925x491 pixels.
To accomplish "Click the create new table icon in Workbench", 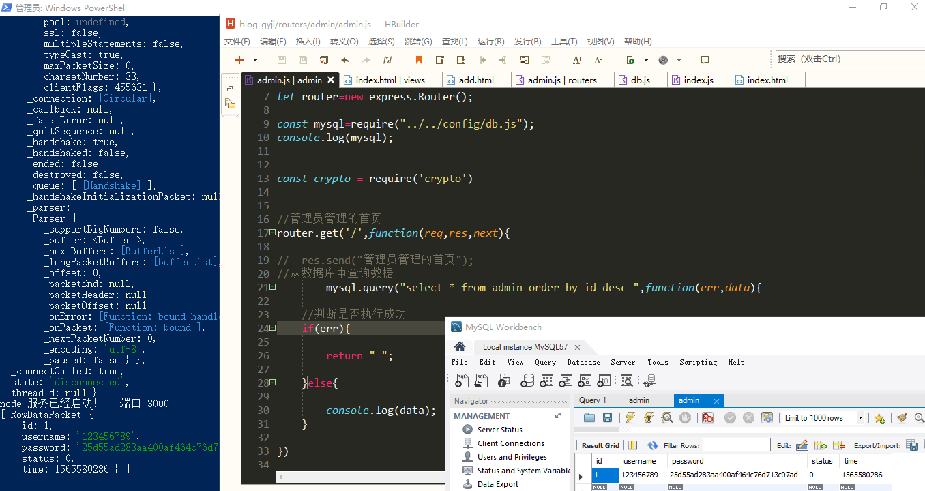I will pyautogui.click(x=546, y=381).
